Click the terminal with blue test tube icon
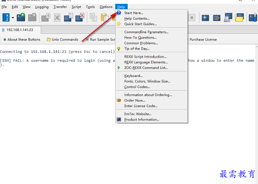258x184 pixels. point(253,17)
